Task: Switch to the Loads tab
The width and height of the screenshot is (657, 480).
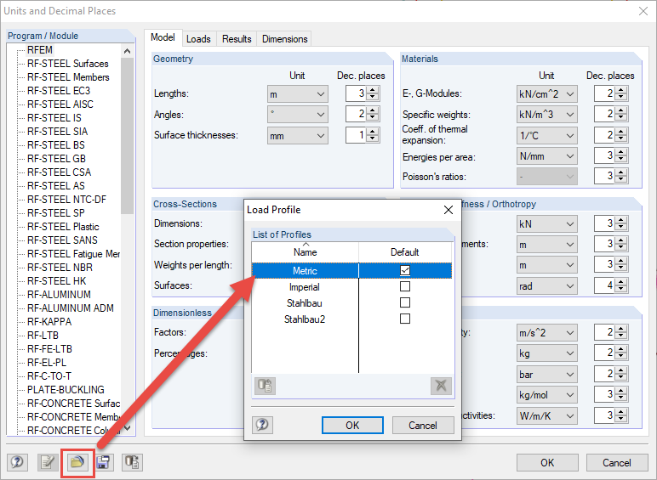Action: pyautogui.click(x=198, y=39)
